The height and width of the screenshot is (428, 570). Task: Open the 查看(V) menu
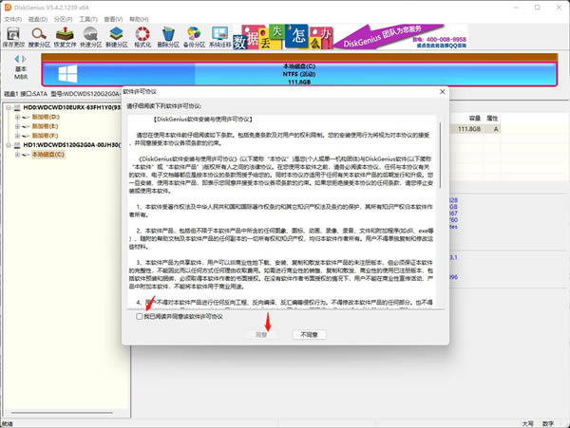pos(113,19)
